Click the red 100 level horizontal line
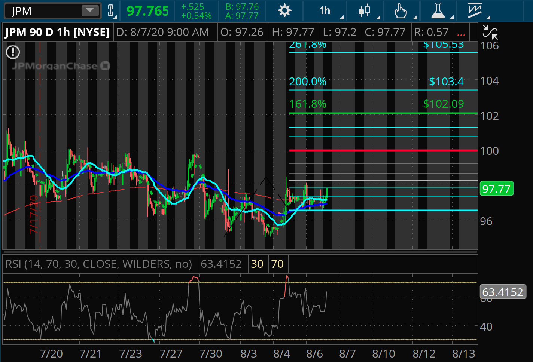 383,150
